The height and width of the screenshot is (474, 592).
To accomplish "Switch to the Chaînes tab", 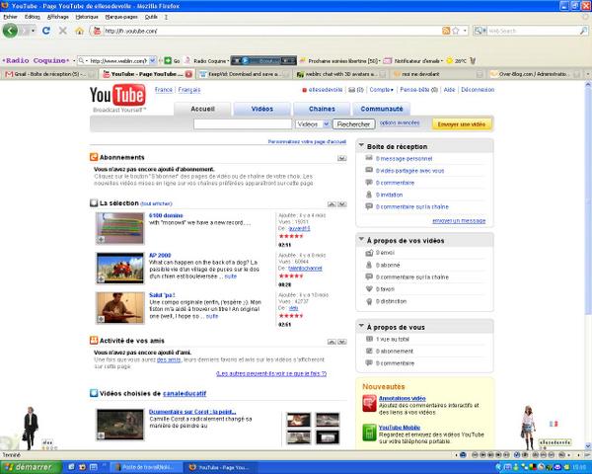I will tap(322, 109).
